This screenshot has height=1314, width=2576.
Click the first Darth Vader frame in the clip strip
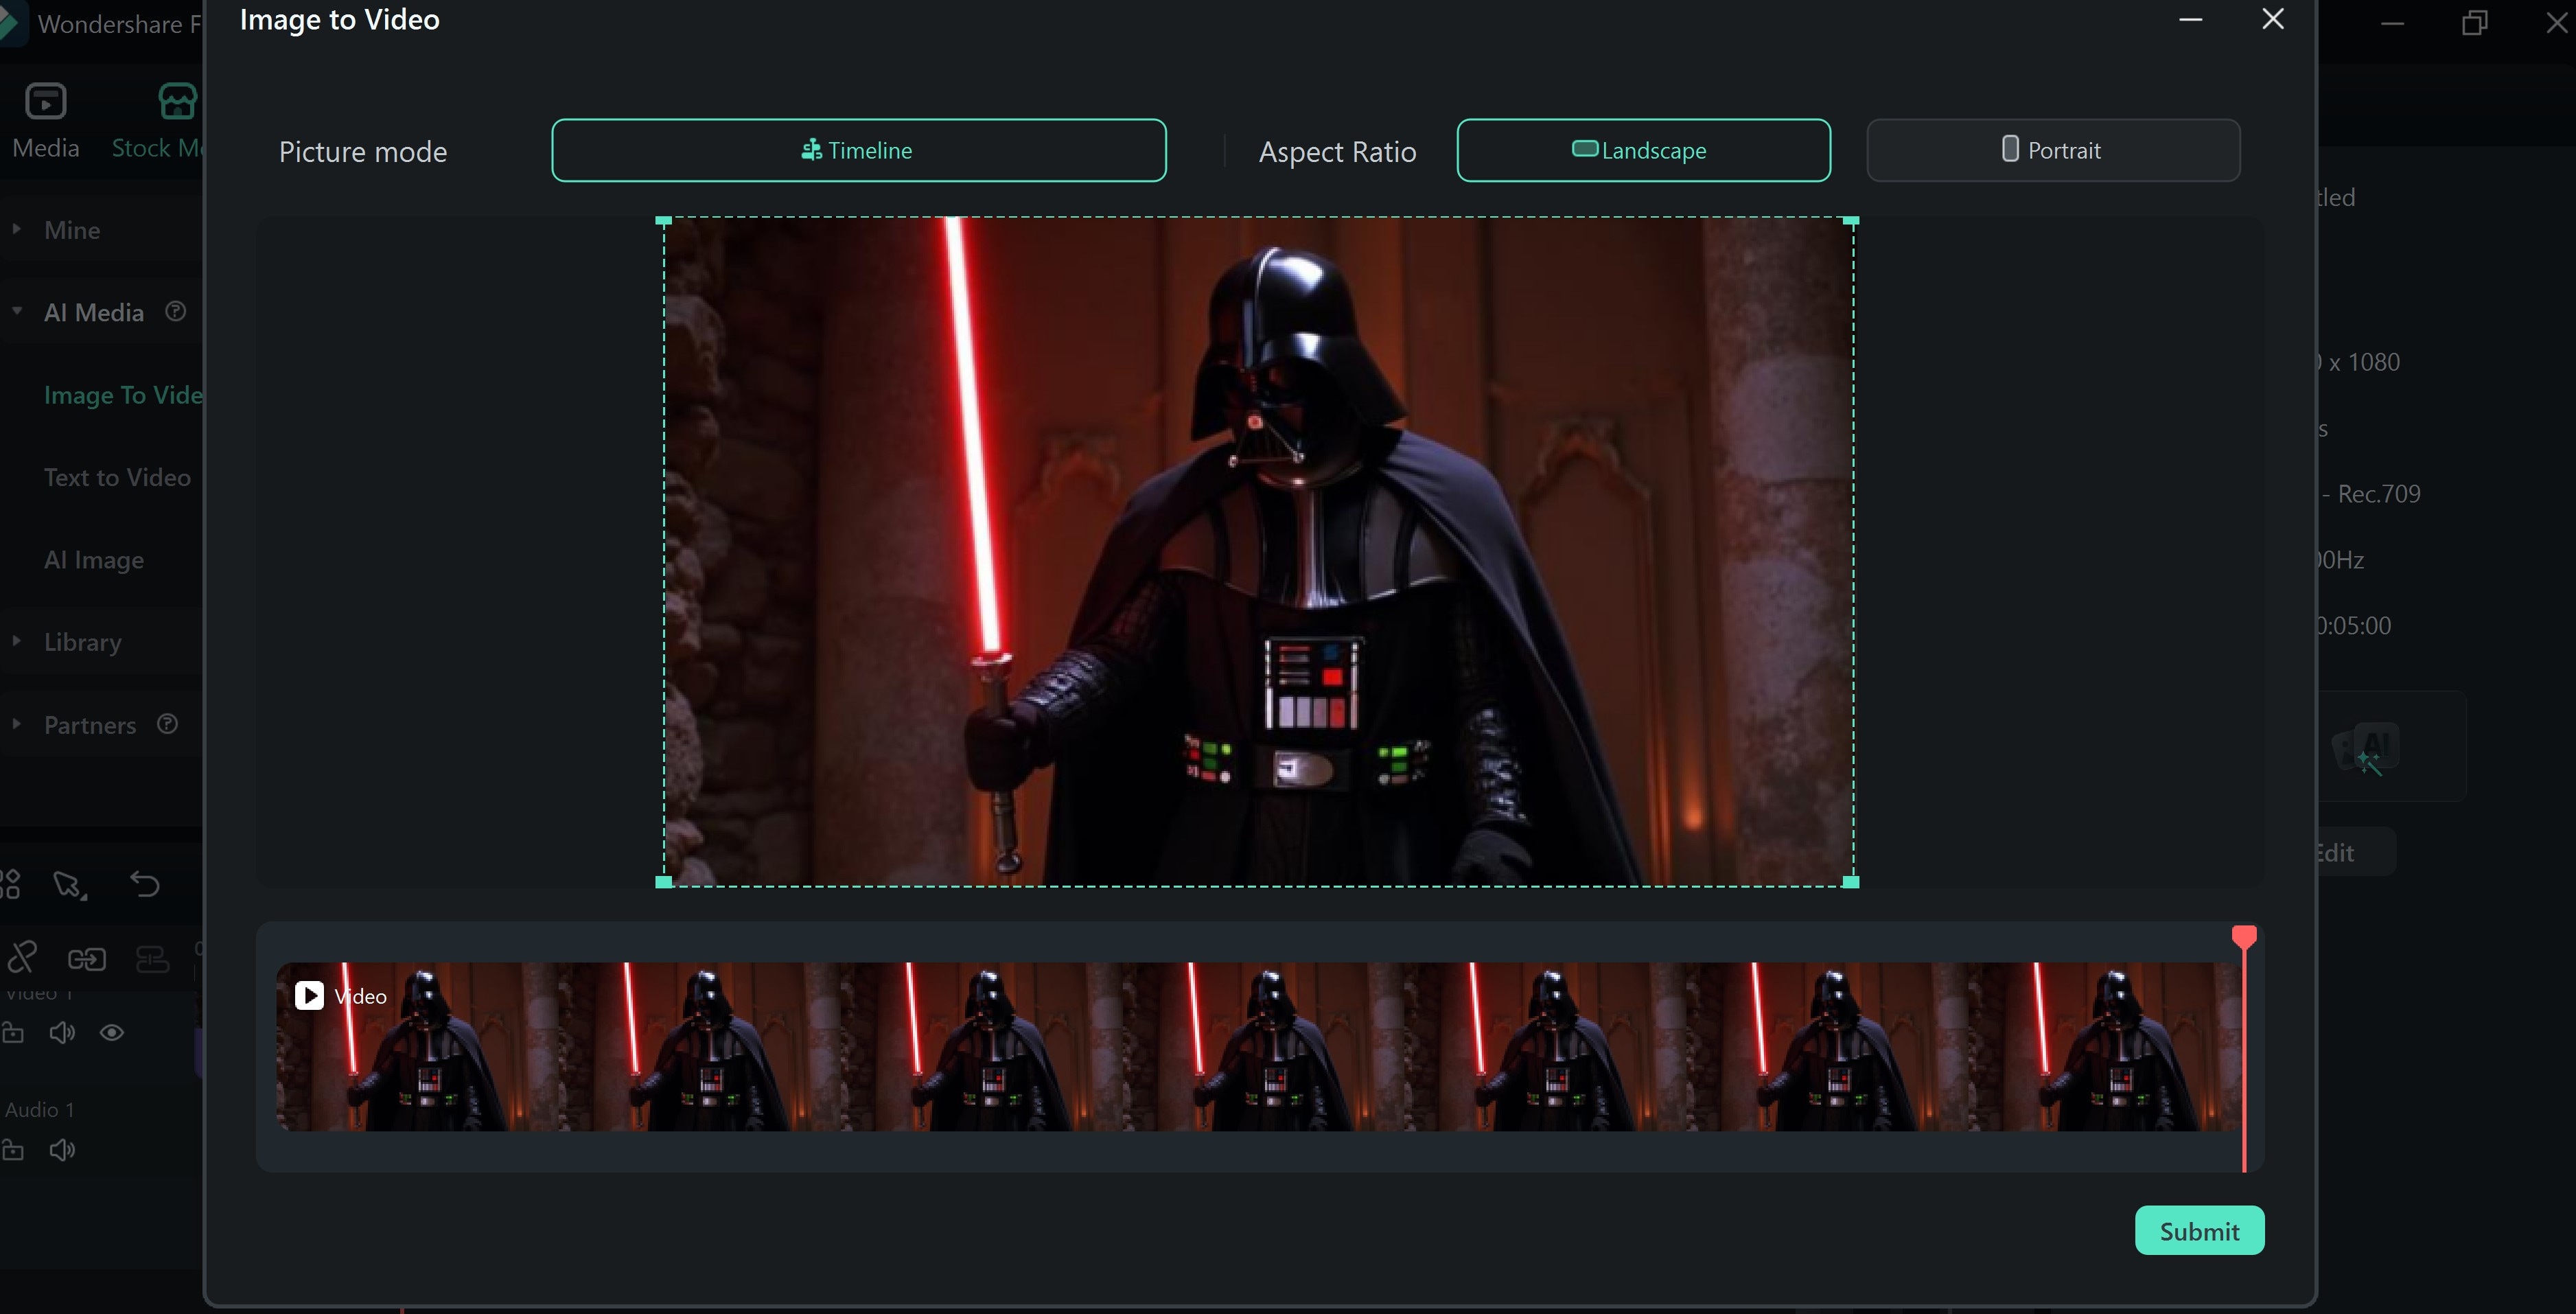417,1047
